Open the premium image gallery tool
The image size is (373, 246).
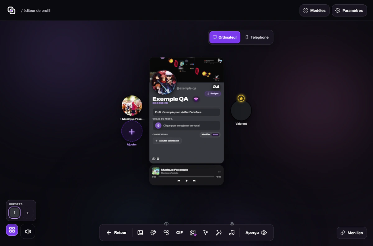click(x=193, y=233)
